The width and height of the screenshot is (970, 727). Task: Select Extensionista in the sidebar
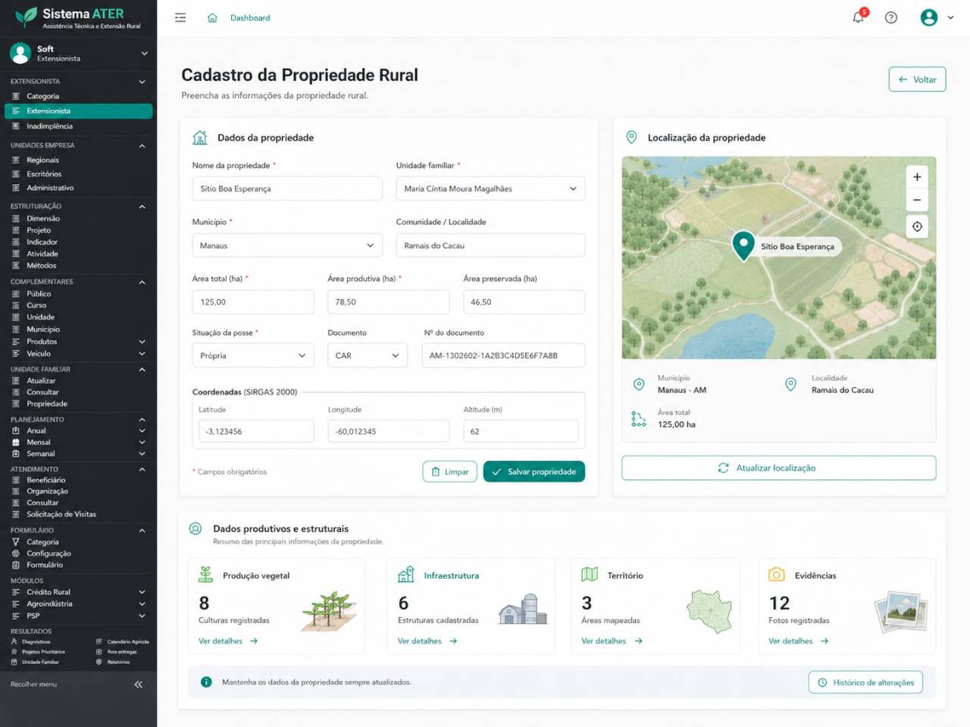pyautogui.click(x=78, y=111)
